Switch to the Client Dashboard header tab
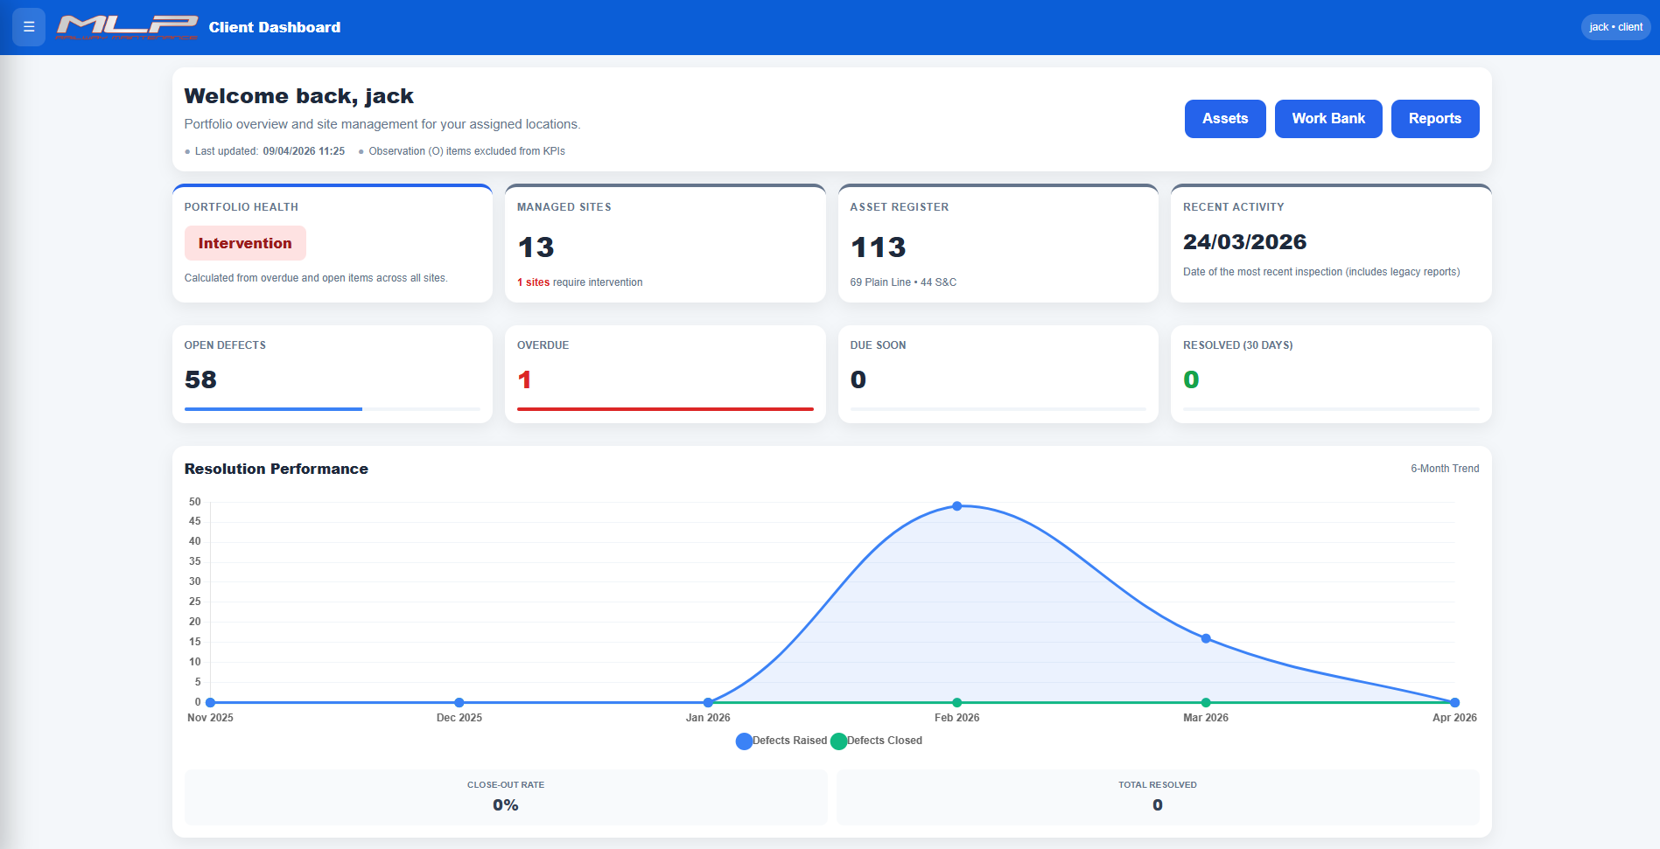The image size is (1660, 849). point(274,27)
